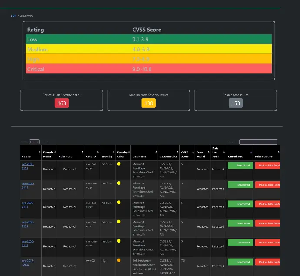The width and height of the screenshot is (300, 276).
Task: Sort the table by Date Last Seen column
Action: tap(218, 153)
